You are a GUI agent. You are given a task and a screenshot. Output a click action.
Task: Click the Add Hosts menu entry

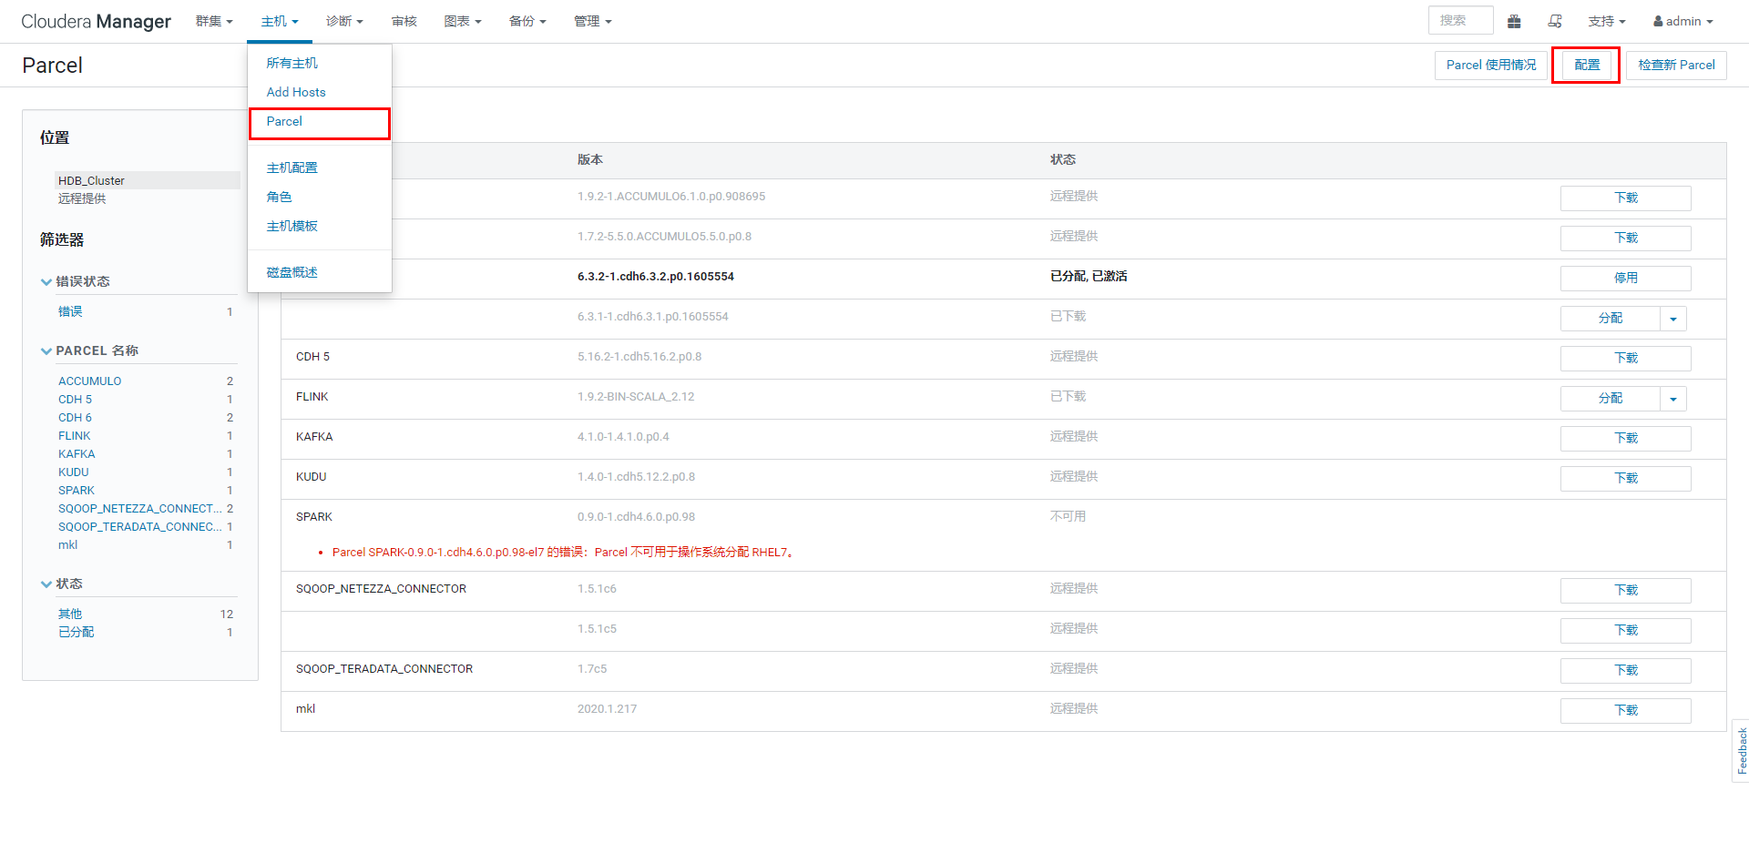click(296, 92)
